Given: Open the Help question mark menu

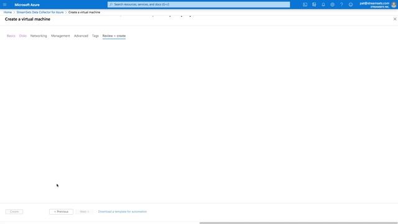Looking at the screenshot, I should [341, 4].
